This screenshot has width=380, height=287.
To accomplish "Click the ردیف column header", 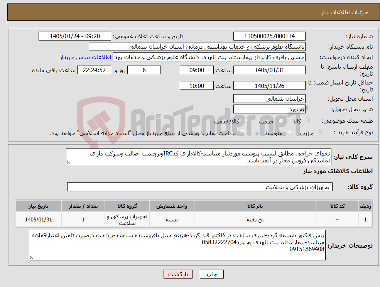I will (x=365, y=206).
